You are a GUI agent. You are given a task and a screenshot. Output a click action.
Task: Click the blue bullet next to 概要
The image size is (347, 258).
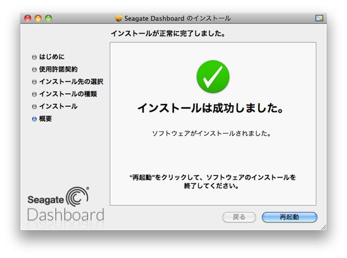34,119
